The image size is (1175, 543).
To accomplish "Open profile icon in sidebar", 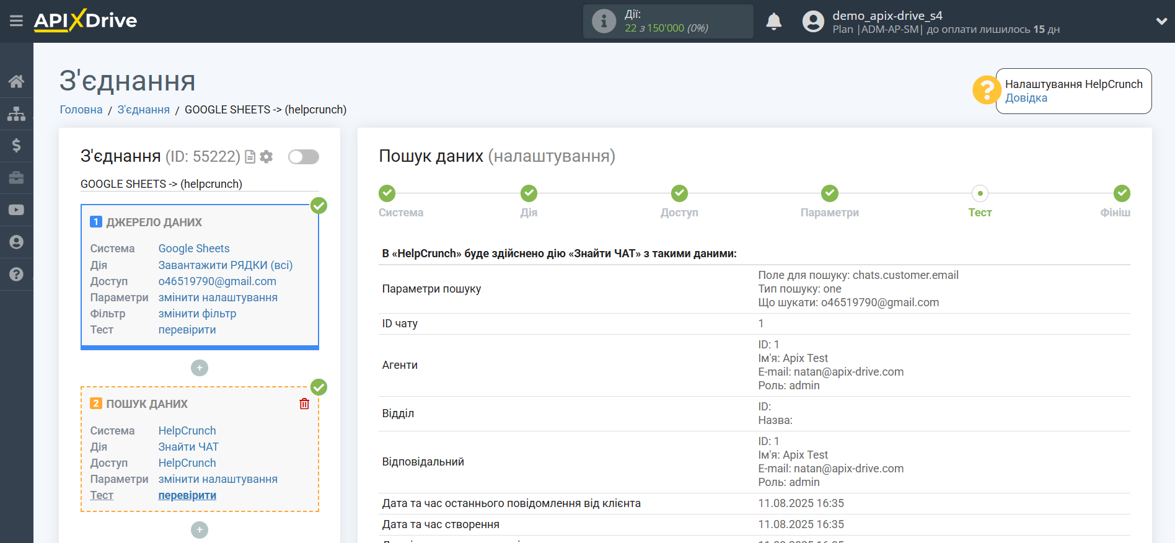I will pyautogui.click(x=17, y=242).
